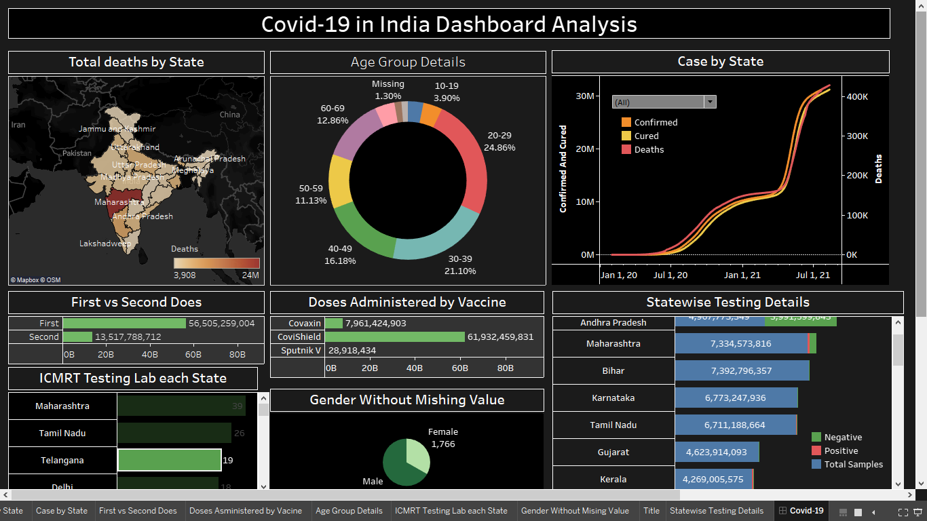Click the CoviShield doses bar

pyautogui.click(x=396, y=337)
